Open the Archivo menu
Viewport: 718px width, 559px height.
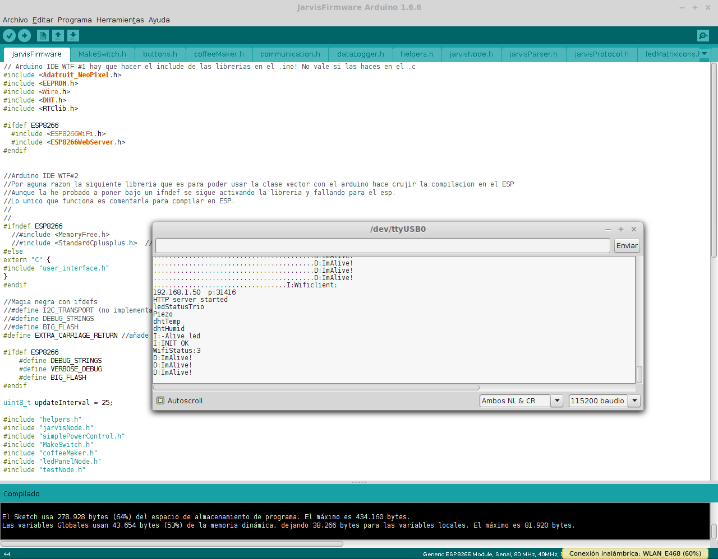click(x=15, y=20)
